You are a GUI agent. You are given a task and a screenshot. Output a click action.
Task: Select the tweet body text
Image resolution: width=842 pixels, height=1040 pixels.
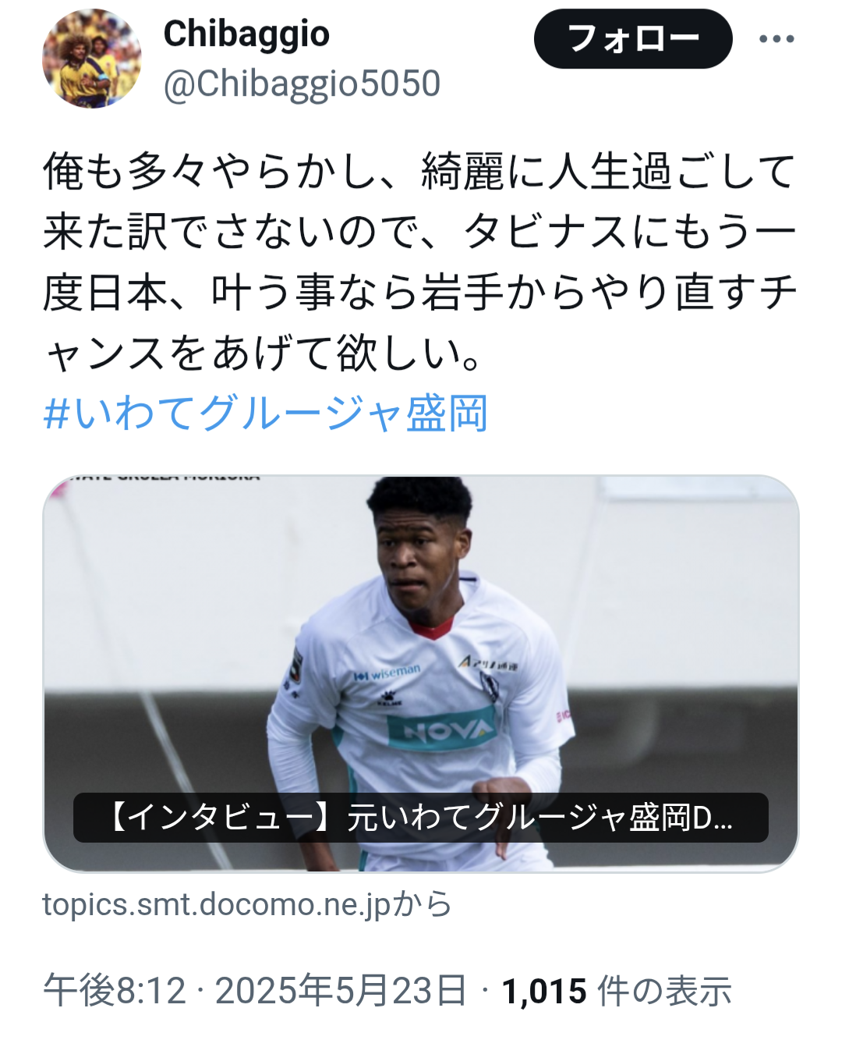click(420, 262)
